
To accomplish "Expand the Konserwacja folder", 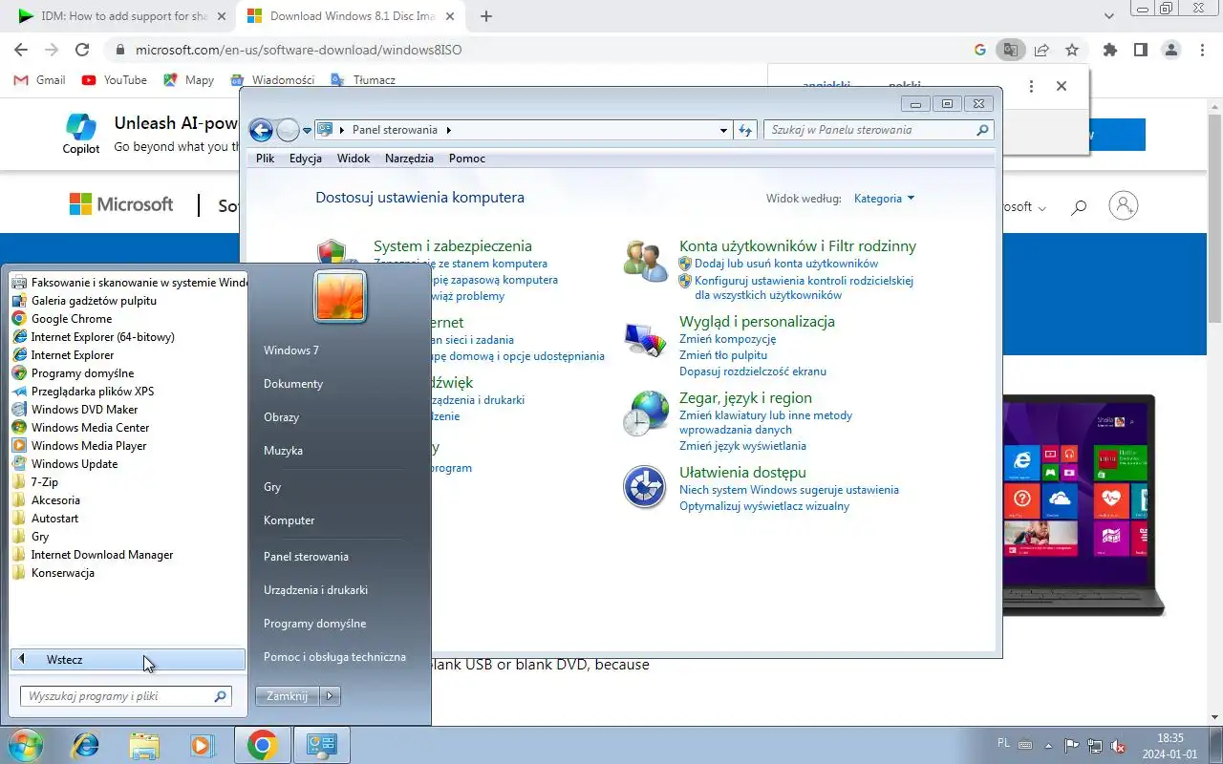I will (53, 573).
